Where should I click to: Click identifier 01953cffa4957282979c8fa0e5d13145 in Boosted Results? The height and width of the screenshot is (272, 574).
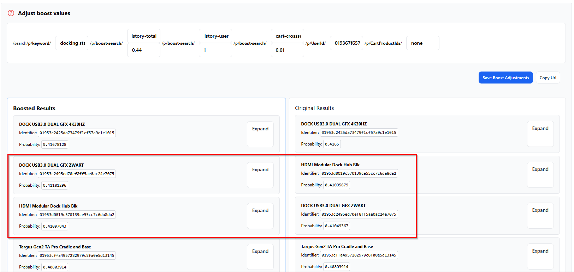[x=77, y=255]
